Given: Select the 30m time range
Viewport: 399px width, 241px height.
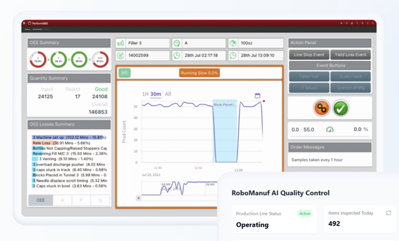Looking at the screenshot, I should point(156,95).
